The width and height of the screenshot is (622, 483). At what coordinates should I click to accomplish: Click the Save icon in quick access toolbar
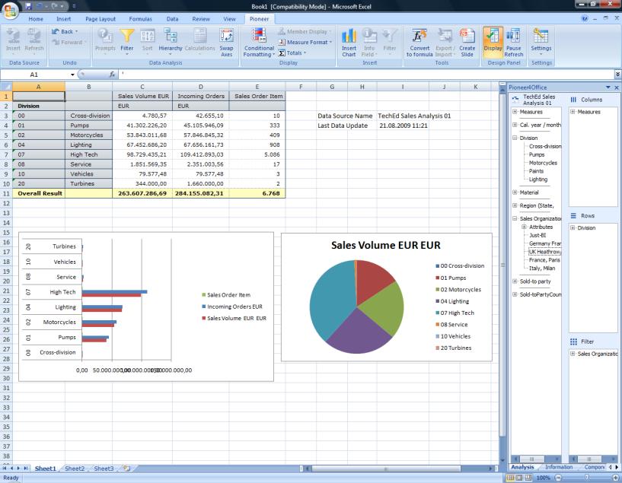coord(28,6)
